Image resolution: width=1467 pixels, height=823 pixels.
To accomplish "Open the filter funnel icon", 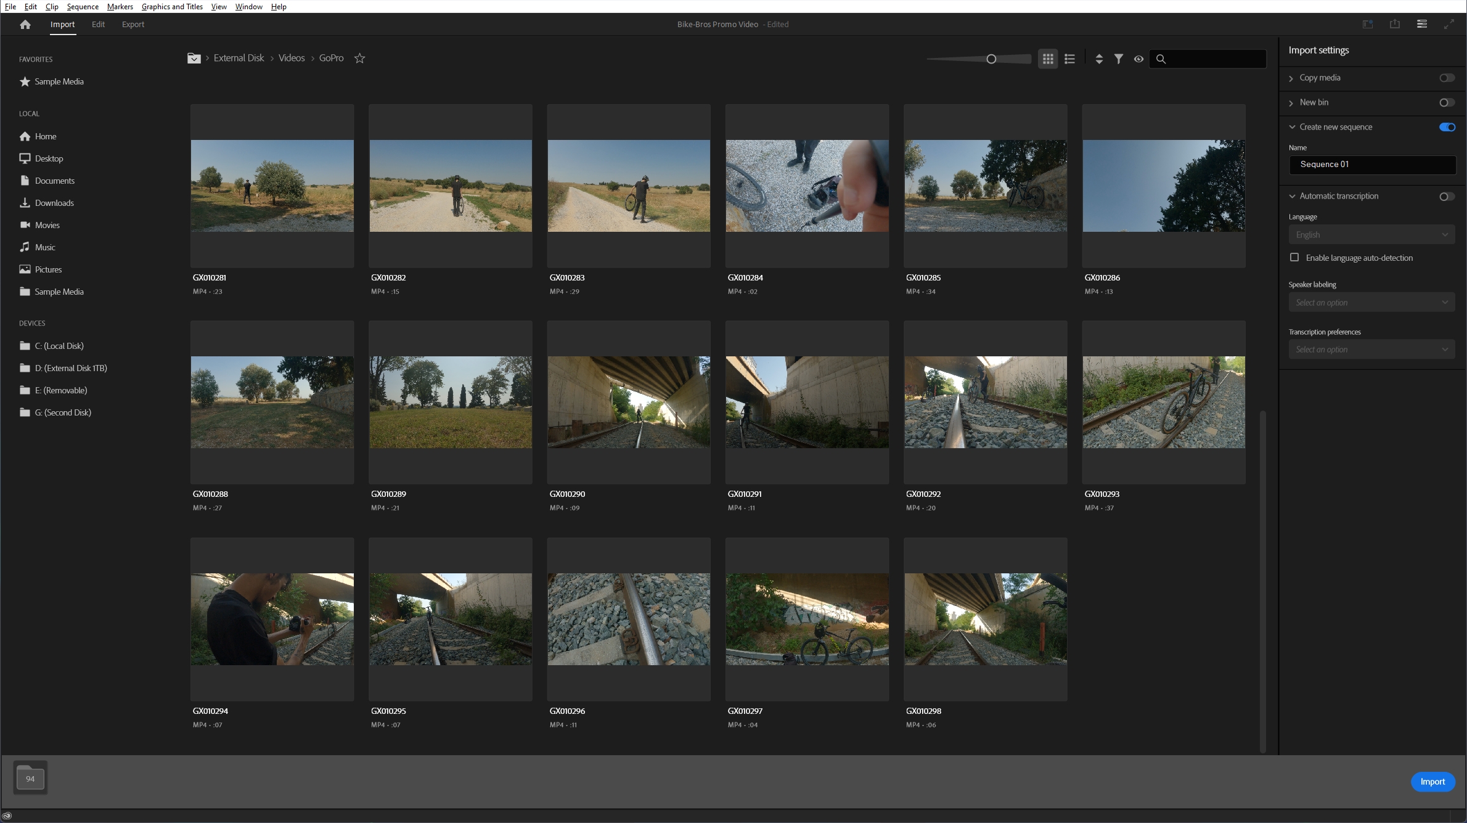I will tap(1118, 59).
